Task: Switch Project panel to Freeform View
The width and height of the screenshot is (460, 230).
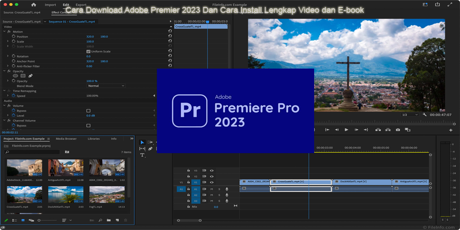Action: (31, 220)
